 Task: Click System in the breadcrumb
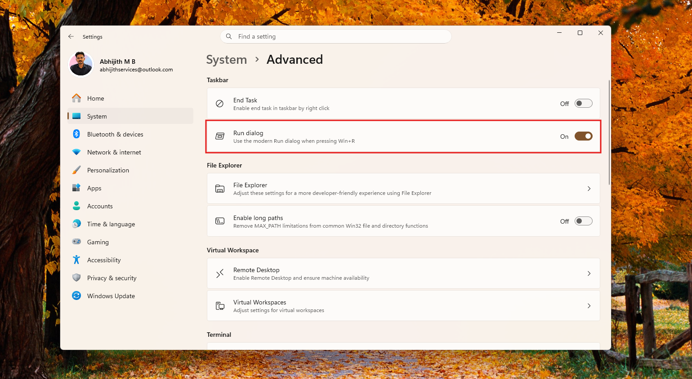point(227,60)
